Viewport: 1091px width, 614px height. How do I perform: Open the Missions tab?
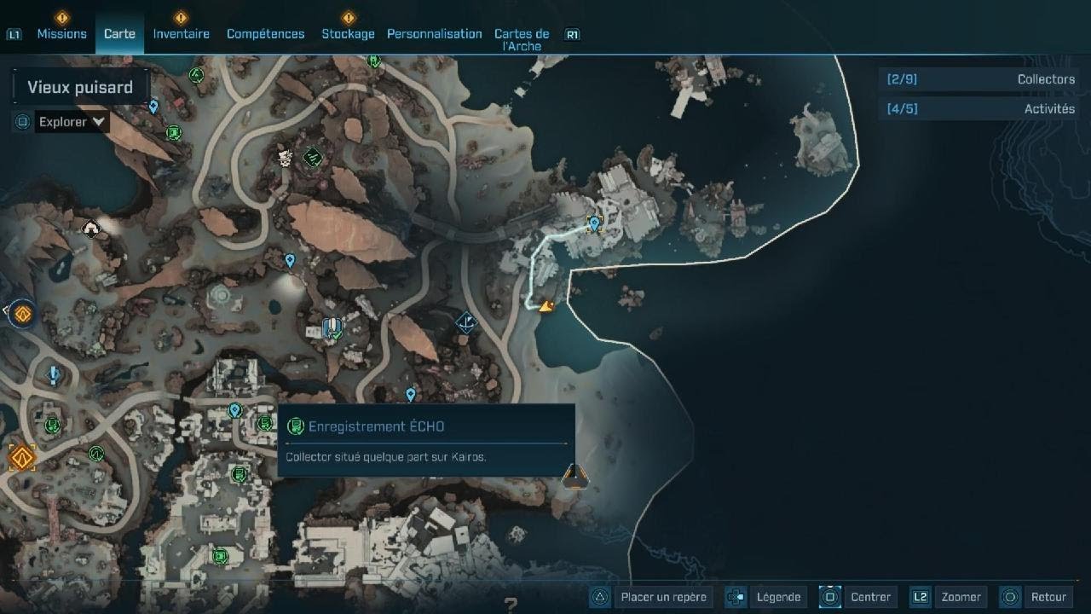pyautogui.click(x=61, y=34)
